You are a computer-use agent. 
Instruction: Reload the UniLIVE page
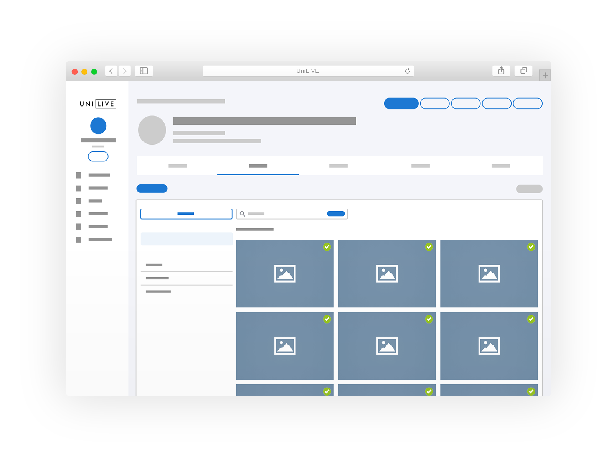coord(407,71)
